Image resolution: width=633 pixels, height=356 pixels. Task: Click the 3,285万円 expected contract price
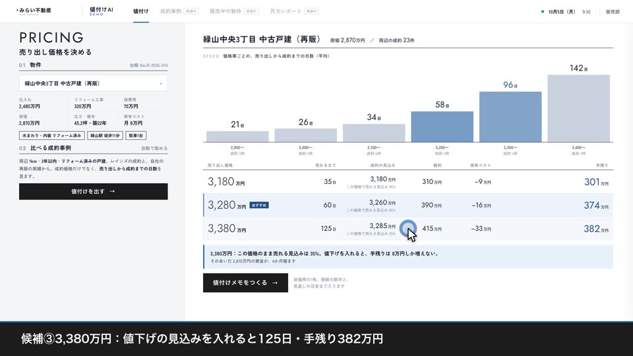[382, 226]
